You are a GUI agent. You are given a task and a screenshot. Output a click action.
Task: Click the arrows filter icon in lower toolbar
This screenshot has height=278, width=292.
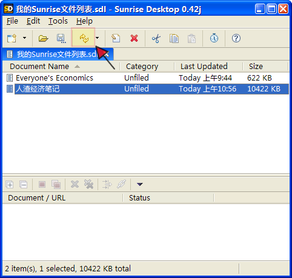click(107, 184)
